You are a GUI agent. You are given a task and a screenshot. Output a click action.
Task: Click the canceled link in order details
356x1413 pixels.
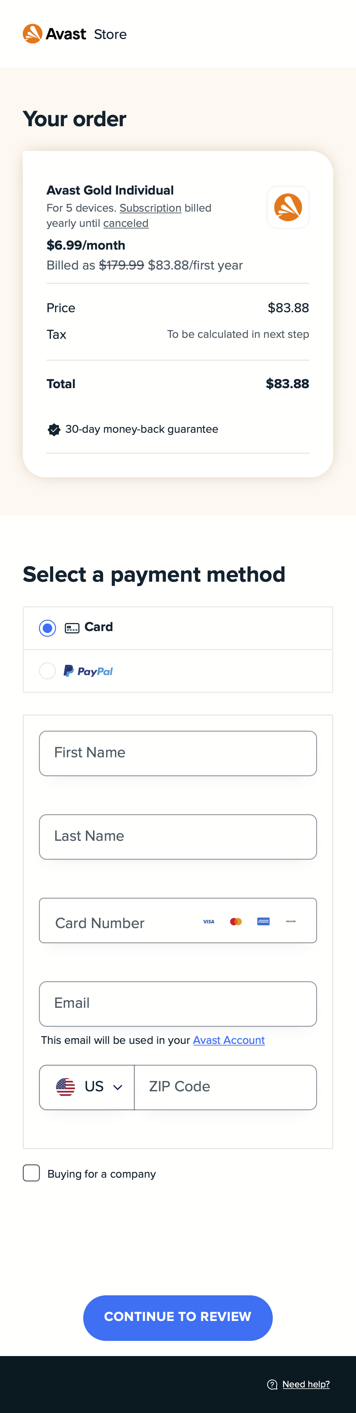point(126,223)
